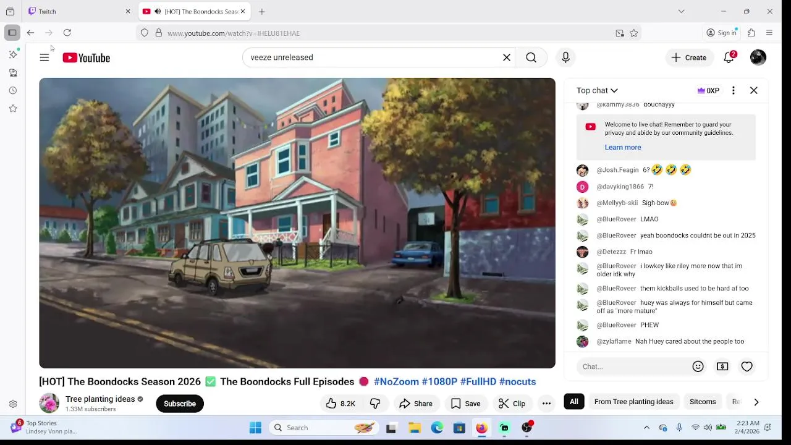Select the All filter chip
791x445 pixels.
point(574,402)
